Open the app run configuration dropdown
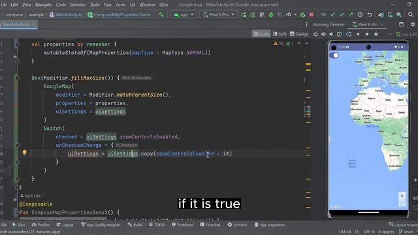418x235 pixels. 184,14
